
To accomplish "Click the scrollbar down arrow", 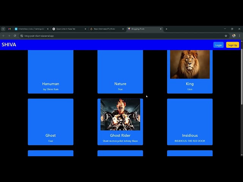I will point(242,155).
